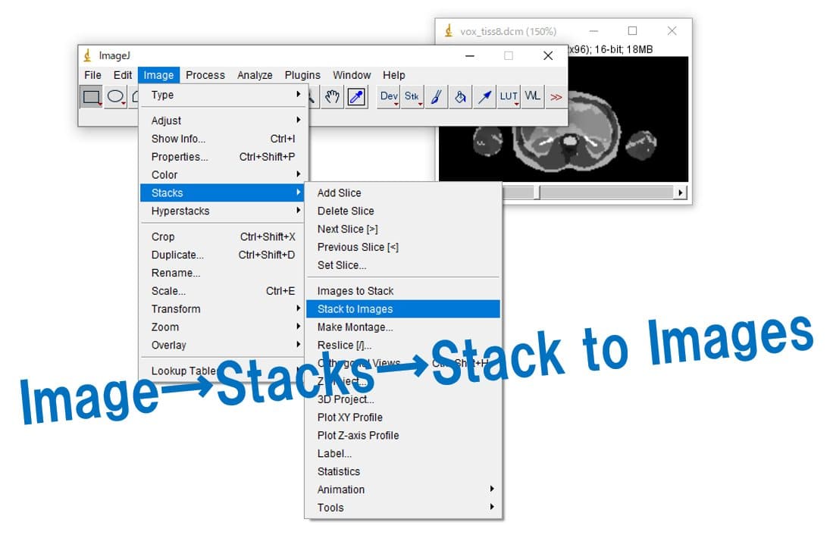Open the Stk stacks menu tool
The height and width of the screenshot is (535, 833).
[412, 97]
